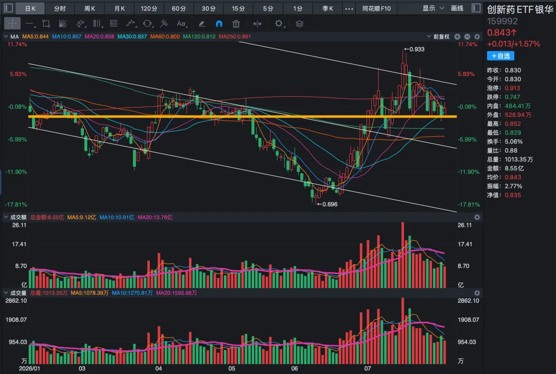
Task: Click the MA10:0.857 indicator label
Action: click(x=66, y=37)
